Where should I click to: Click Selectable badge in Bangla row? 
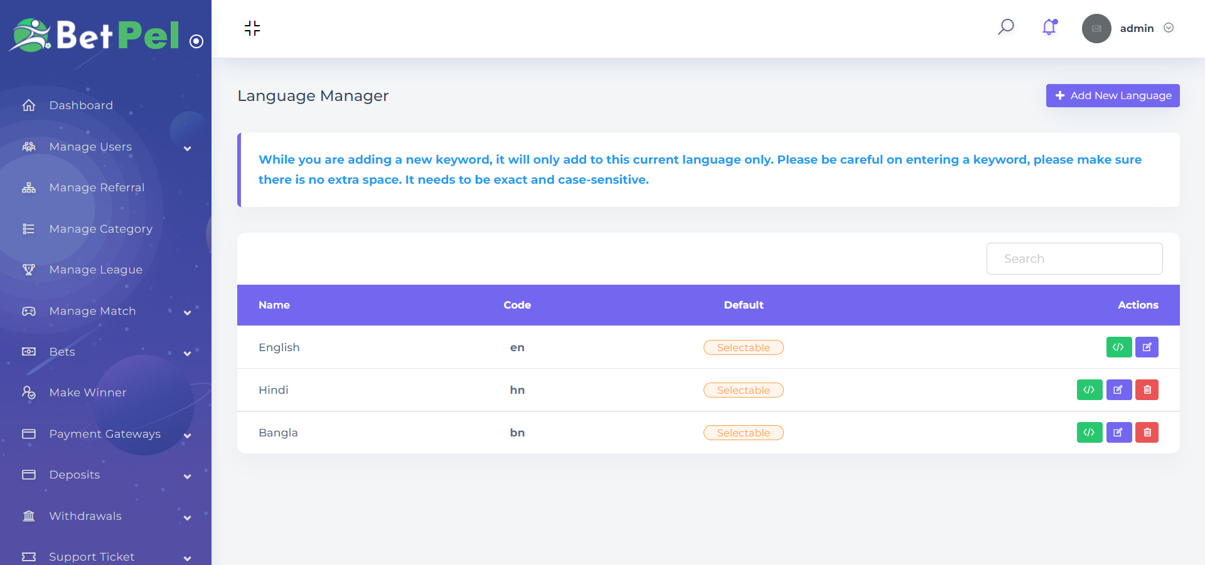click(x=743, y=433)
